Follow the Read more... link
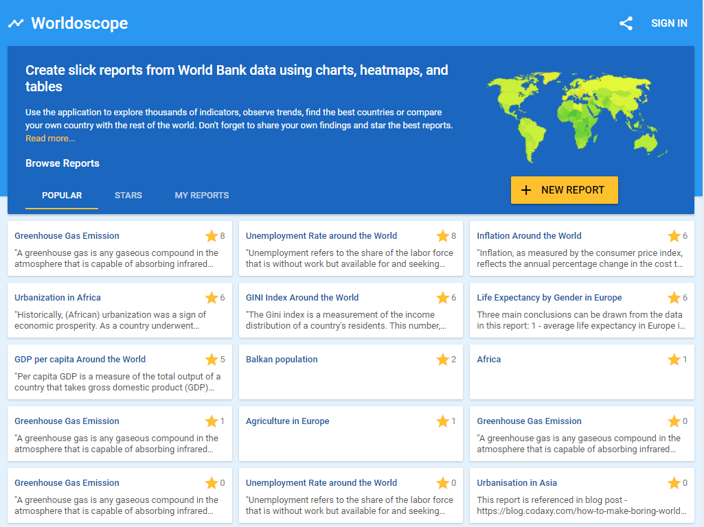This screenshot has width=704, height=527. (50, 139)
